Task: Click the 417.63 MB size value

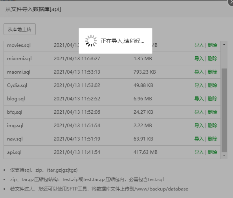Action: [x=145, y=152]
